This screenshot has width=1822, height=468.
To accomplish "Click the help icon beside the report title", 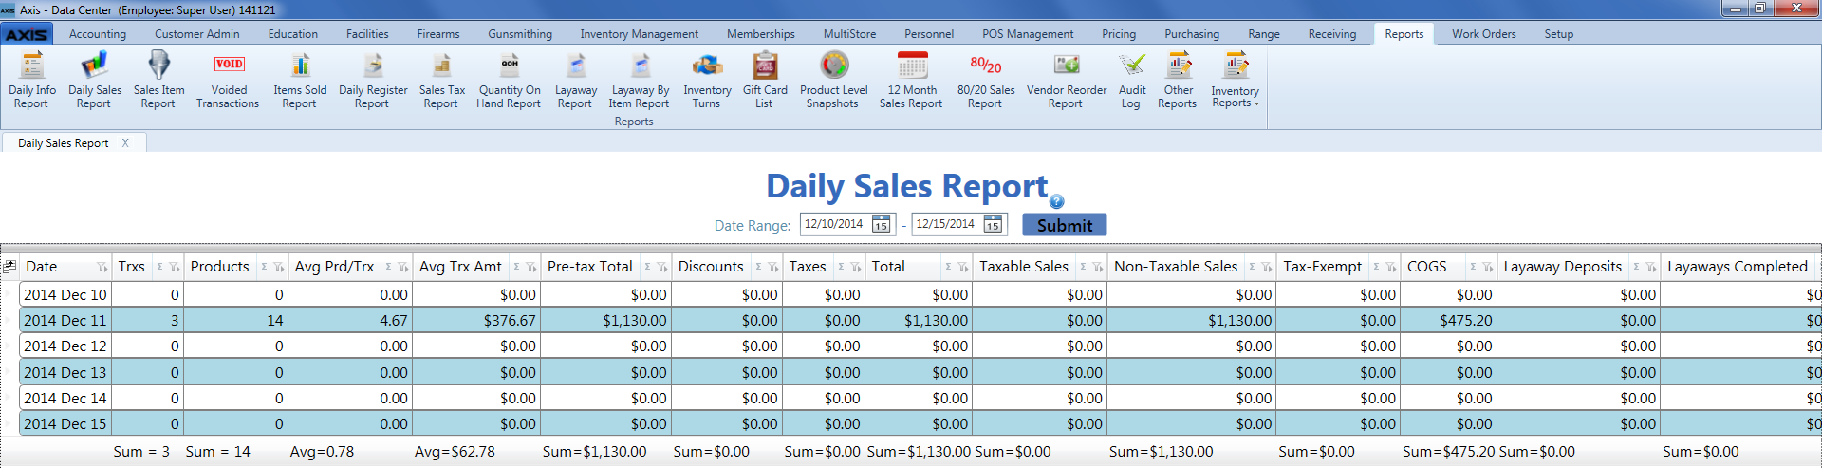I will (1057, 201).
